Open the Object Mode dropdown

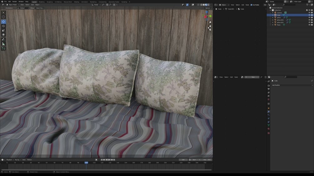[12, 5]
